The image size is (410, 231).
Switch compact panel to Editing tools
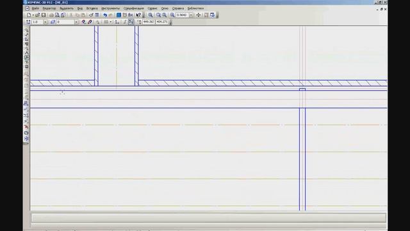tap(26, 44)
